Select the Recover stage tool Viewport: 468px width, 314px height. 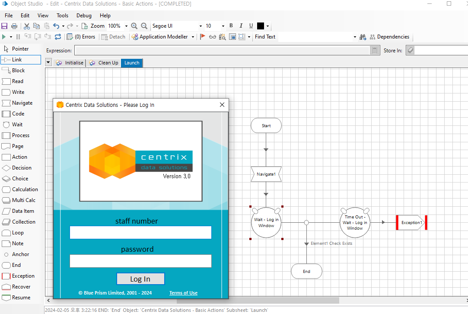pyautogui.click(x=21, y=287)
